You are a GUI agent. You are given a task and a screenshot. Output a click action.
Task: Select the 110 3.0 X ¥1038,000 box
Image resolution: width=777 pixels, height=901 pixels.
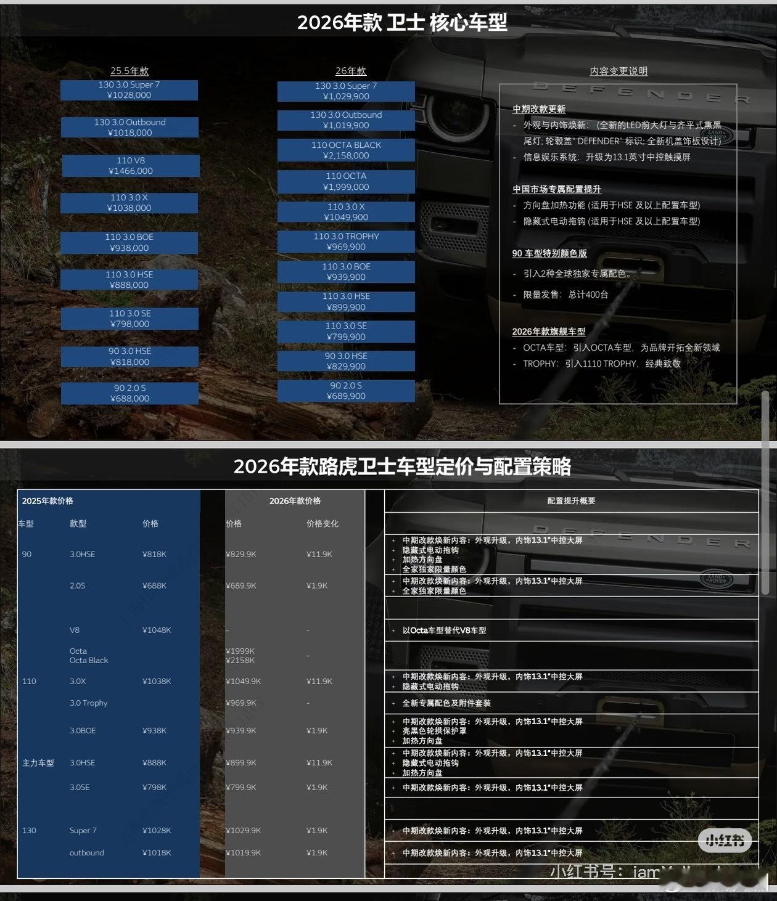click(x=129, y=203)
